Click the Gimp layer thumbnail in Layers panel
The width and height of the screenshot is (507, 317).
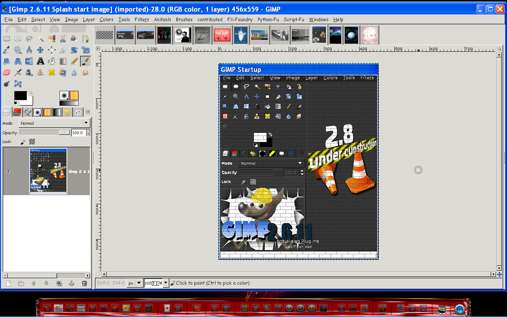(48, 171)
